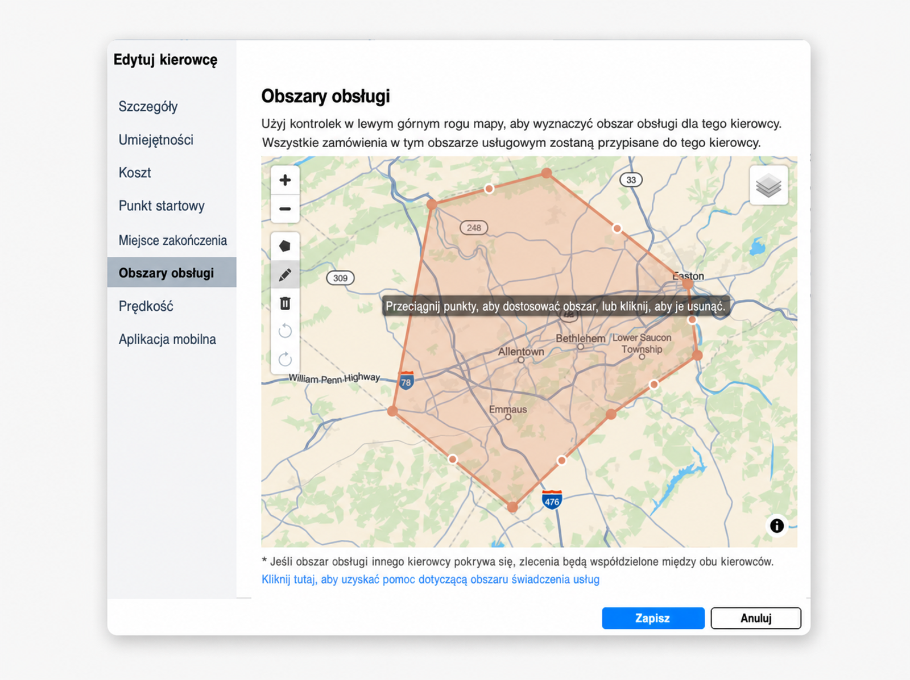
Task: Redo last map edit
Action: (x=285, y=359)
